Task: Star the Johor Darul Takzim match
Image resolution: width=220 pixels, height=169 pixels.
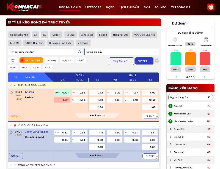Action: point(11,133)
